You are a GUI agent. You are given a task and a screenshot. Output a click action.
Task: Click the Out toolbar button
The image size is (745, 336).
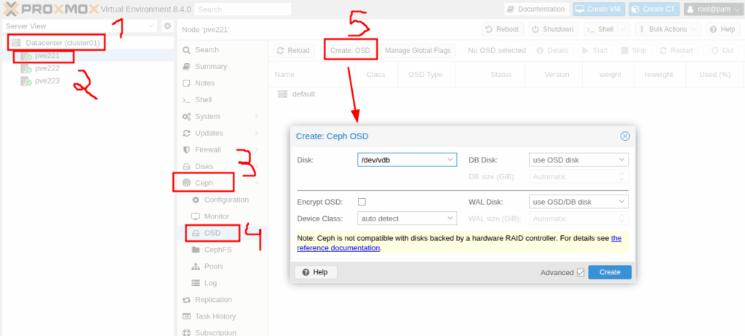point(722,51)
